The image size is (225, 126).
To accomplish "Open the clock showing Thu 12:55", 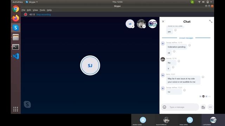I will click(x=117, y=2).
